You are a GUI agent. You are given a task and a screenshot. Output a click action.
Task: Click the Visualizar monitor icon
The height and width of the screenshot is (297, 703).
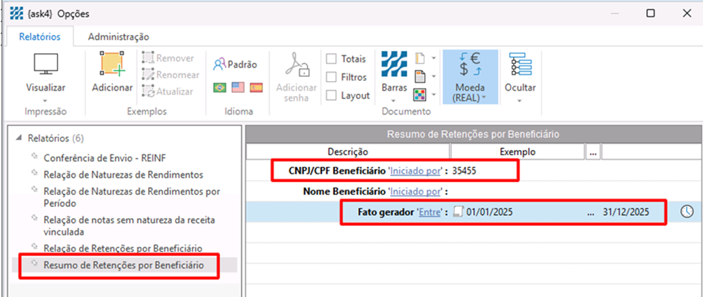pos(46,65)
